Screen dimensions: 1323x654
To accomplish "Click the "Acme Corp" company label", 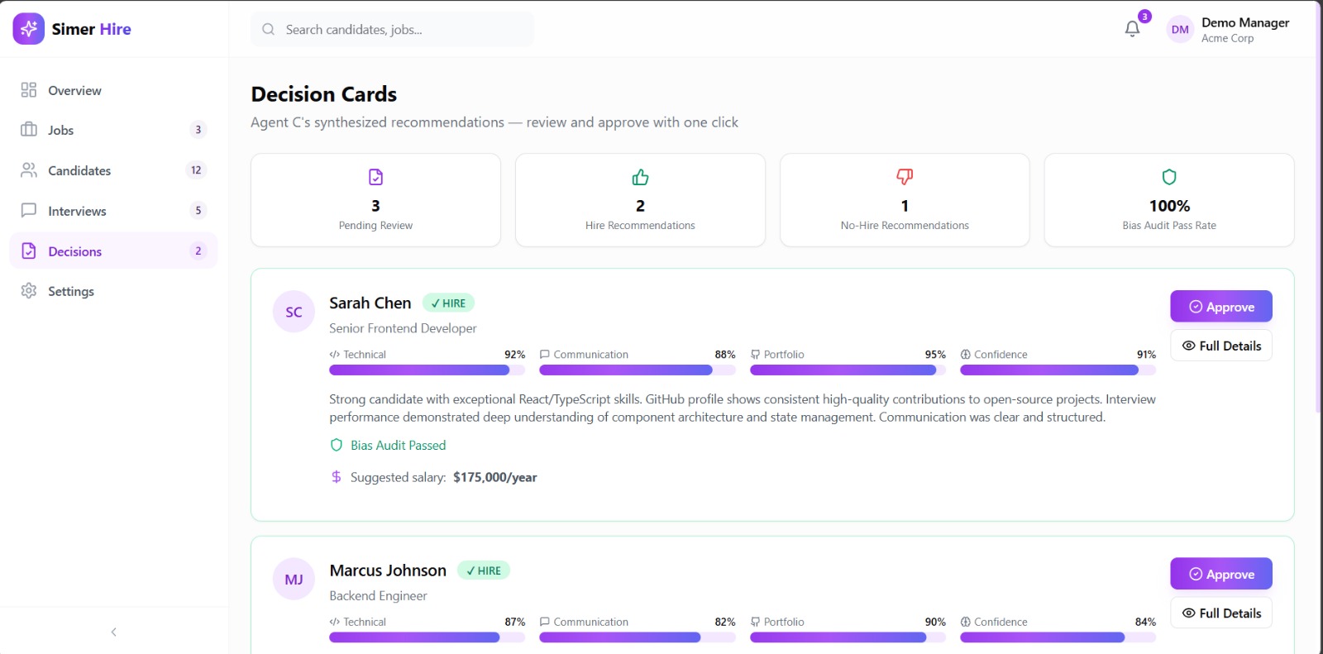I will point(1227,38).
